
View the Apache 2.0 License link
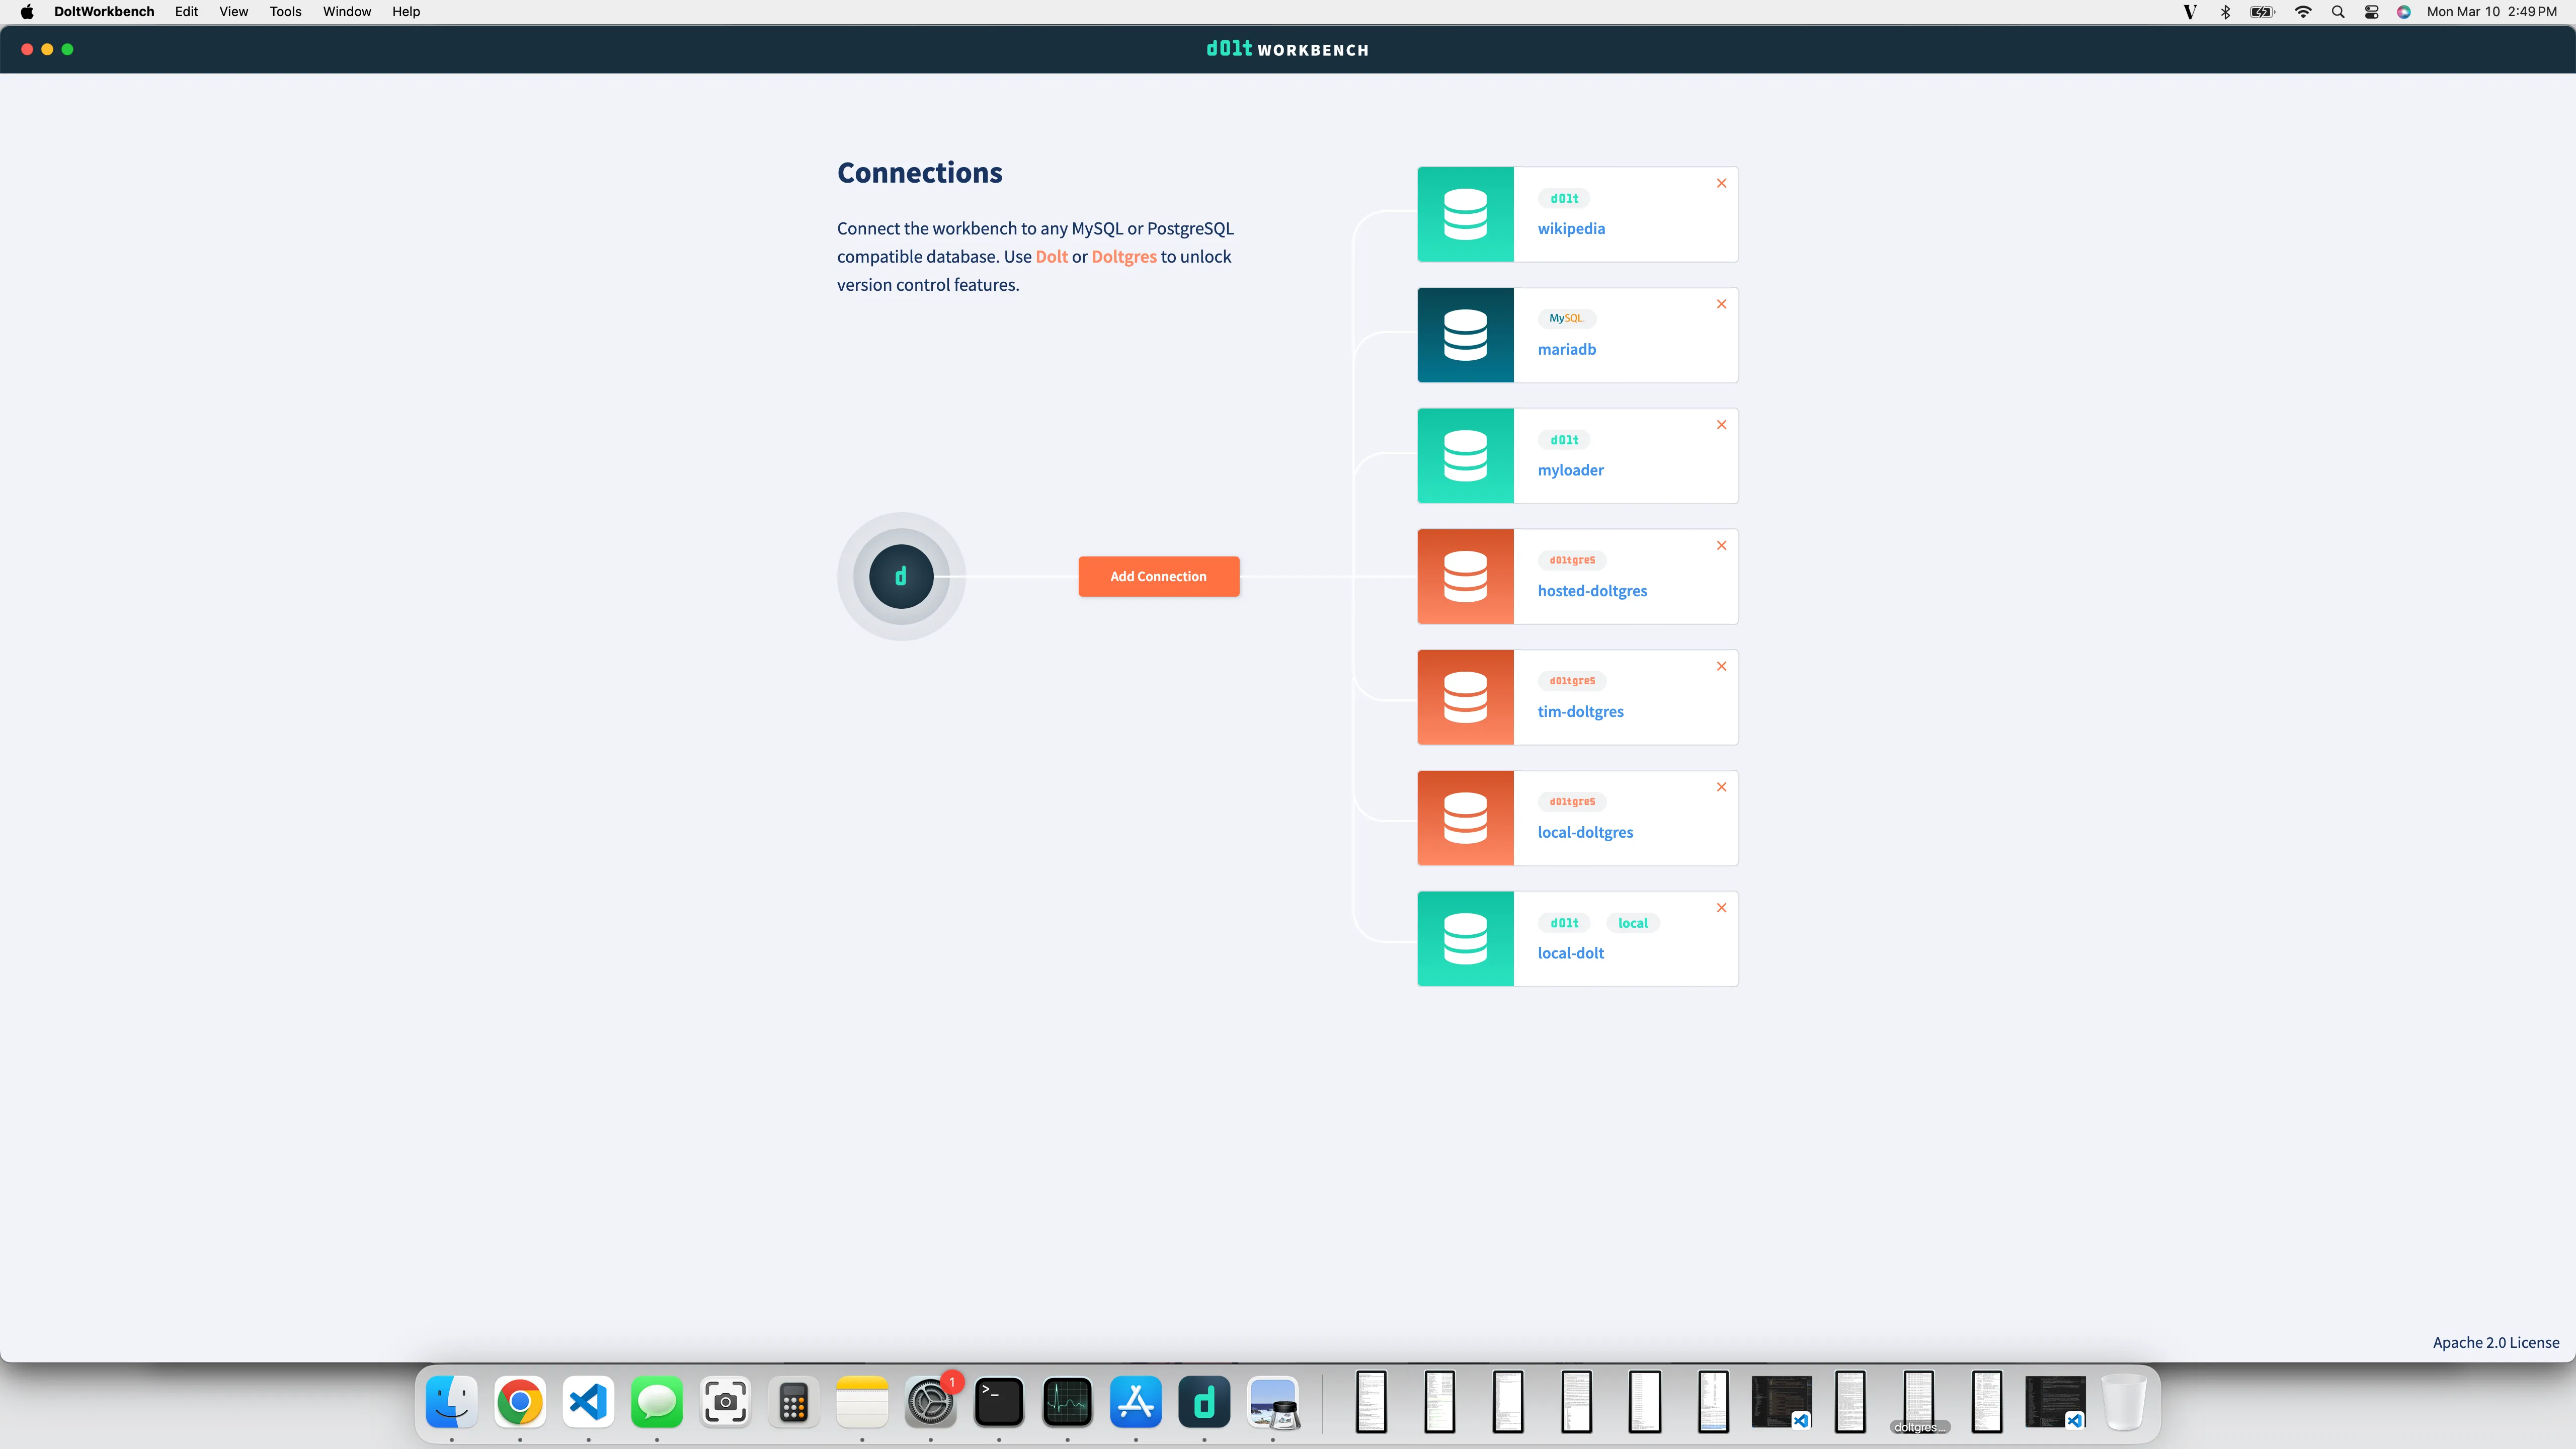[2495, 1342]
